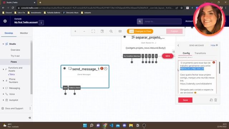Go back with the Send Message panel arrow
This screenshot has height=129, width=229.
(178, 46)
